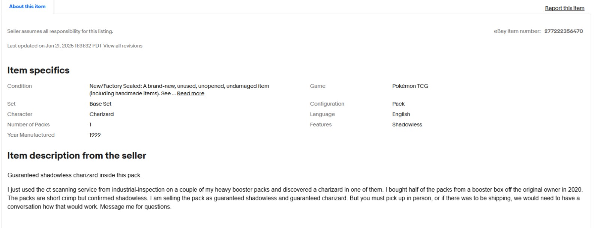Select the eBay item number 277222356470
Image resolution: width=600 pixels, height=228 pixels.
click(x=563, y=31)
